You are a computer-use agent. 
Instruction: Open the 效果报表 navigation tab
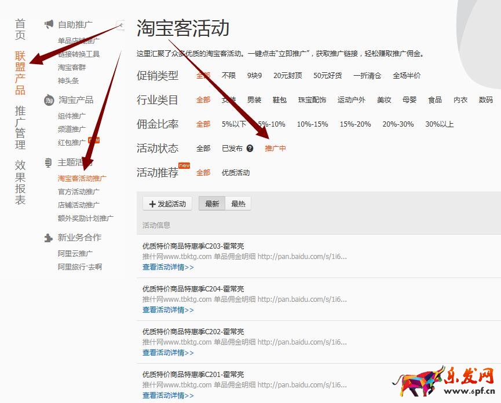pos(20,183)
